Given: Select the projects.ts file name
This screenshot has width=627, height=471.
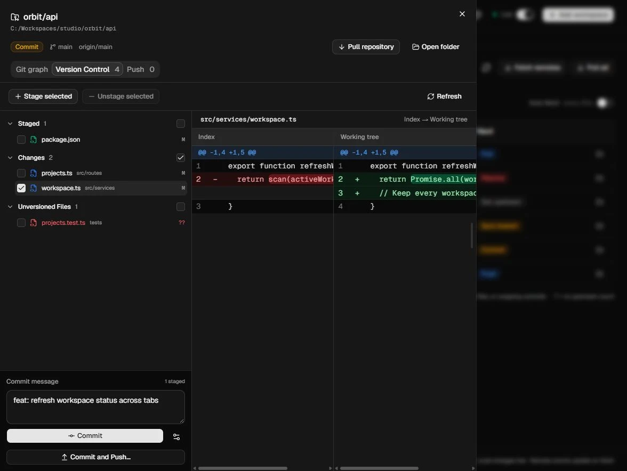Looking at the screenshot, I should (57, 173).
